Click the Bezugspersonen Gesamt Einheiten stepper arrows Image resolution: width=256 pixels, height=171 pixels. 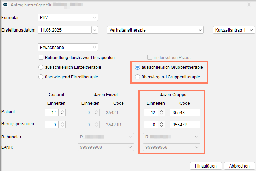62,125
